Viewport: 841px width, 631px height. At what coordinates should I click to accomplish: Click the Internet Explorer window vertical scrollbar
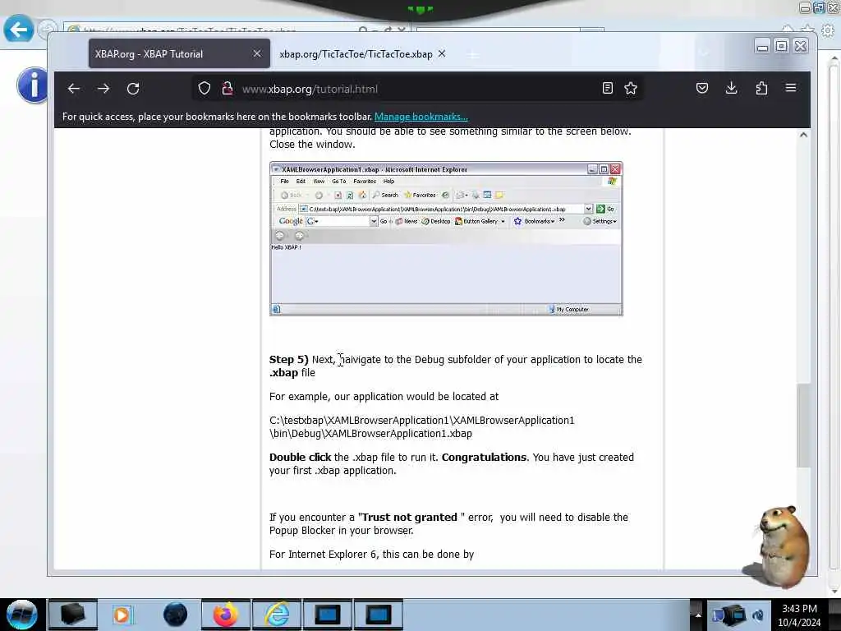tap(834, 322)
